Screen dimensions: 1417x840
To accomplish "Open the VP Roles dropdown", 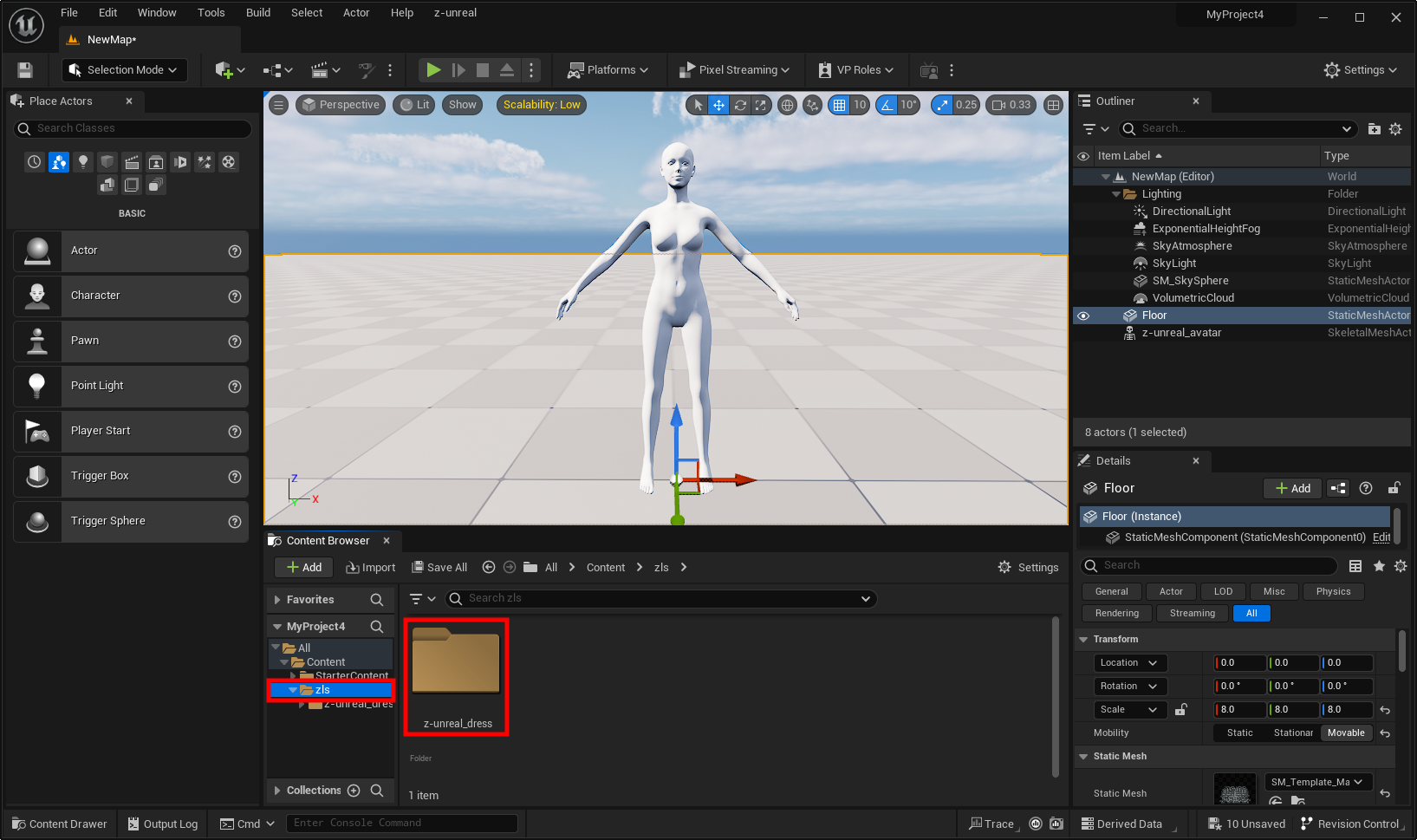I will pos(856,70).
